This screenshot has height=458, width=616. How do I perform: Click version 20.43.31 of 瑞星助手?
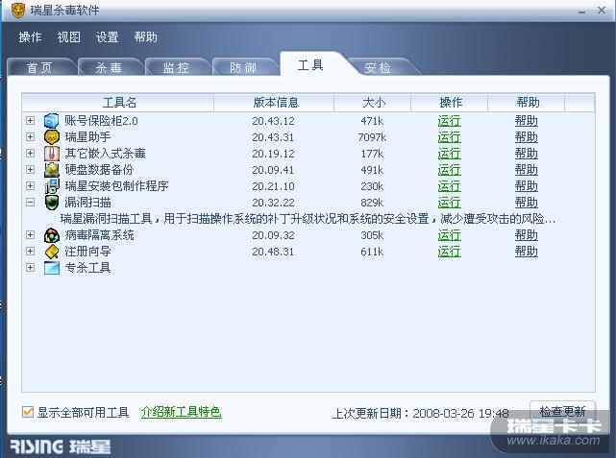tap(273, 137)
